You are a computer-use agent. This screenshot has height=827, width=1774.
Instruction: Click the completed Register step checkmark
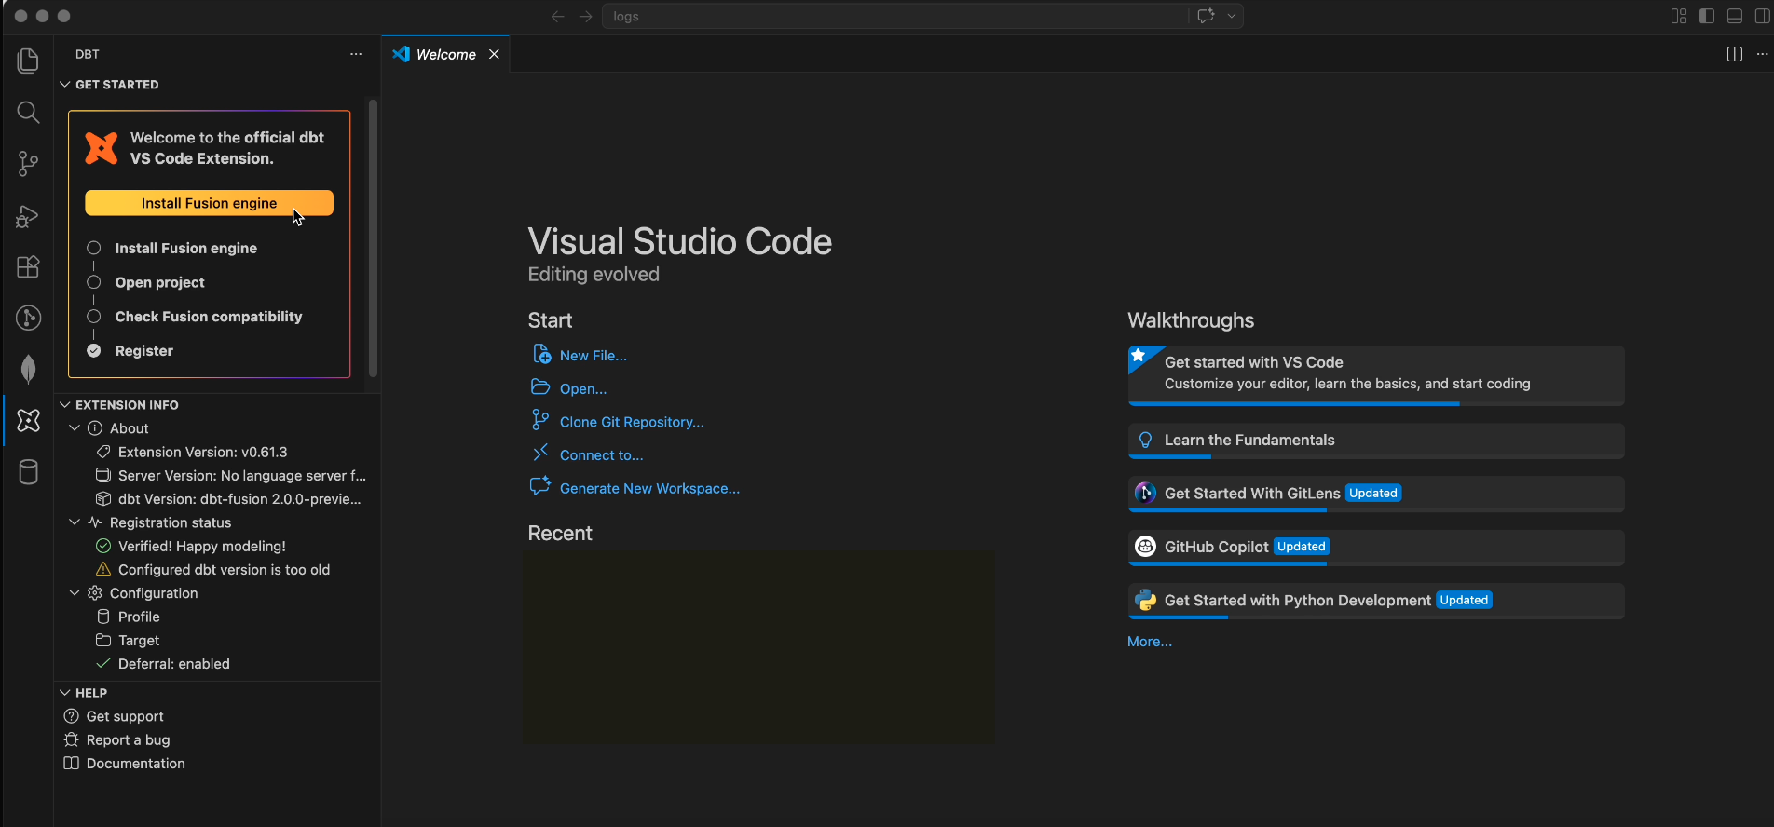click(x=93, y=351)
